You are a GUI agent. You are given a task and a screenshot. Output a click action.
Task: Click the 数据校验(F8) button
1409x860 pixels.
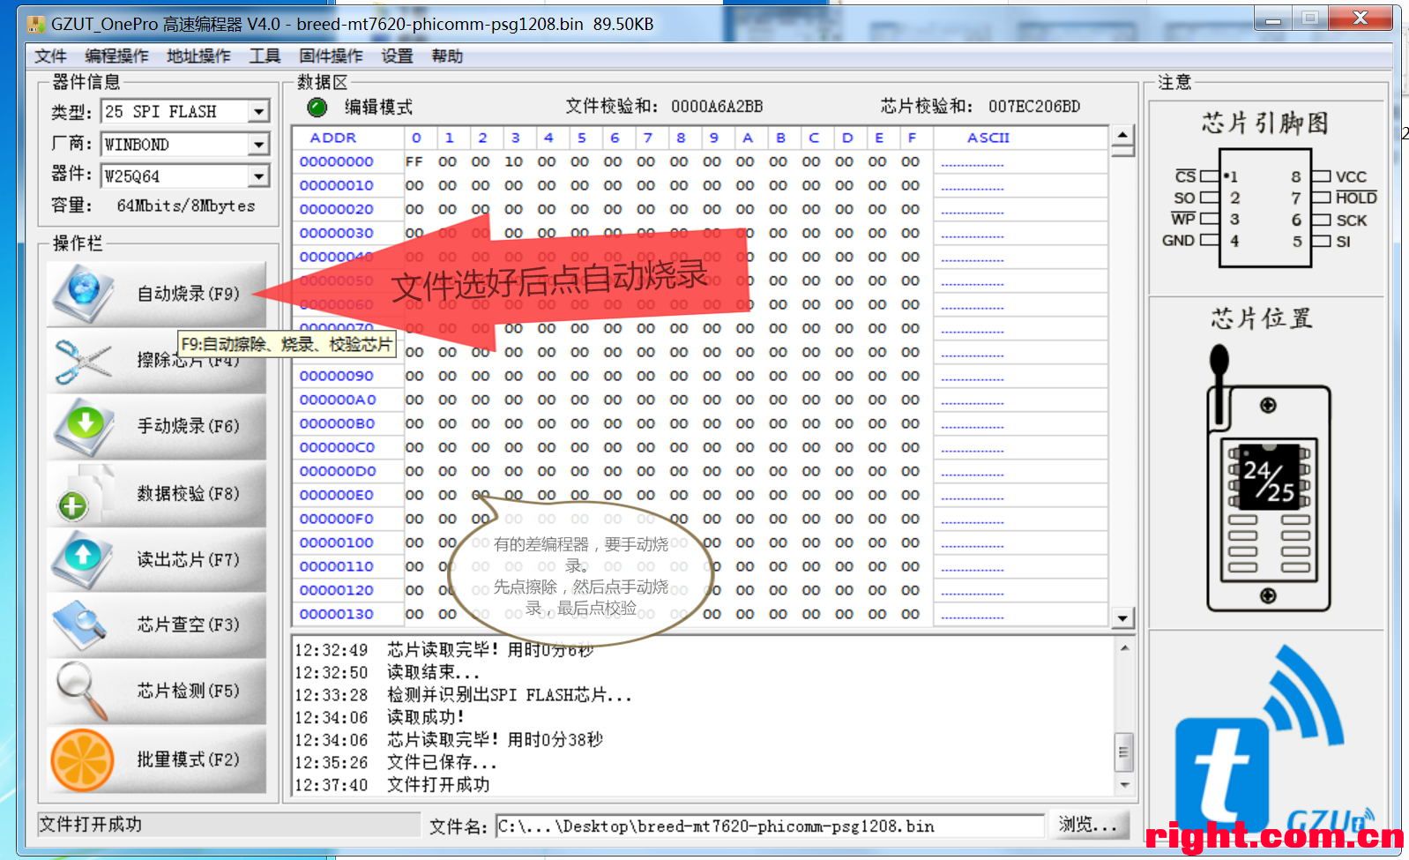157,494
